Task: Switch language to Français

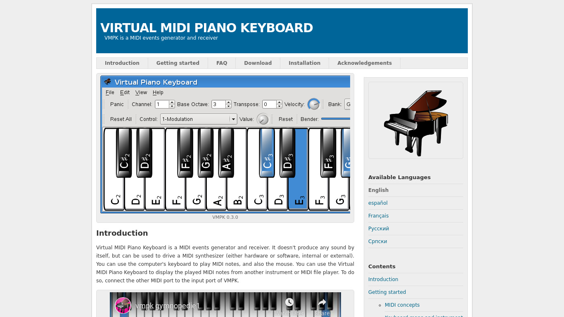Action: (378, 216)
